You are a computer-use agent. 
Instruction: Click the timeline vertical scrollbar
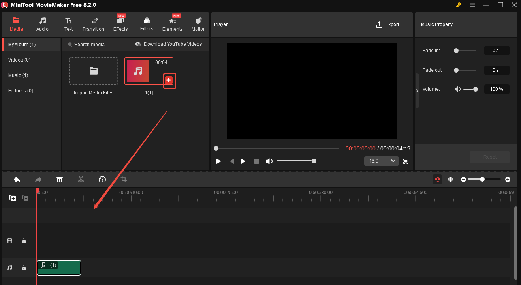coord(515,242)
